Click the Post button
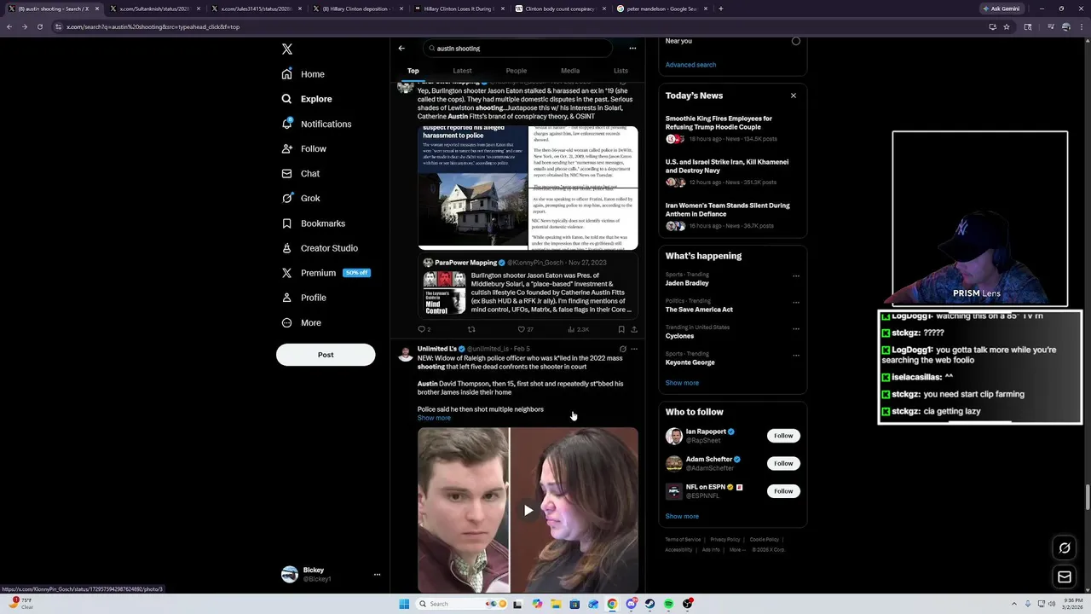The height and width of the screenshot is (614, 1091). click(326, 355)
